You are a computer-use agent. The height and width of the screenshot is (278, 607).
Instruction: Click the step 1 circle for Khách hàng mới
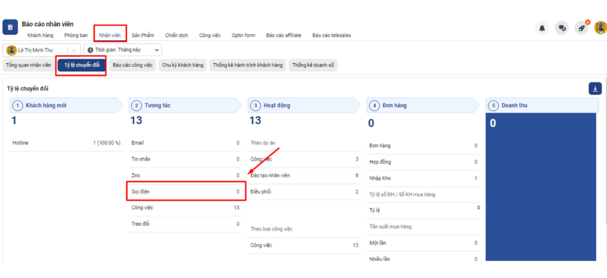pyautogui.click(x=18, y=106)
